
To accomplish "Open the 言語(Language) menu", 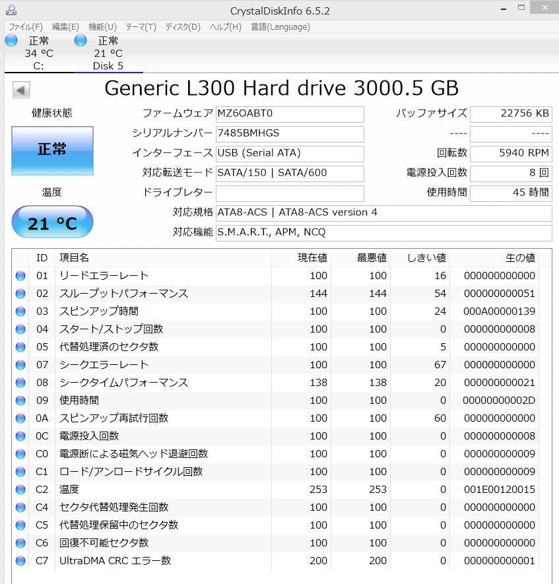I will coord(280,27).
